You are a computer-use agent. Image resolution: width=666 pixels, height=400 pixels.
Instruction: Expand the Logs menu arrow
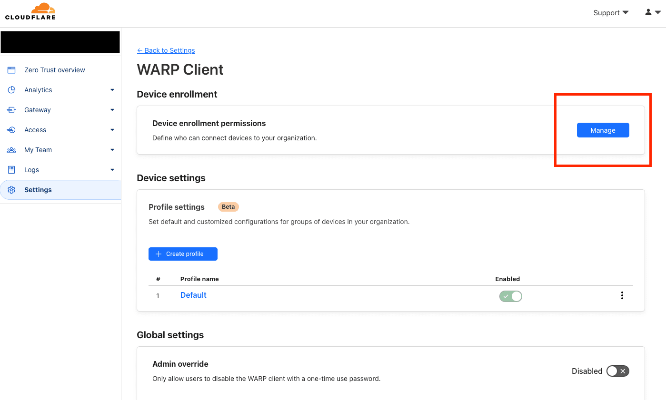point(112,170)
